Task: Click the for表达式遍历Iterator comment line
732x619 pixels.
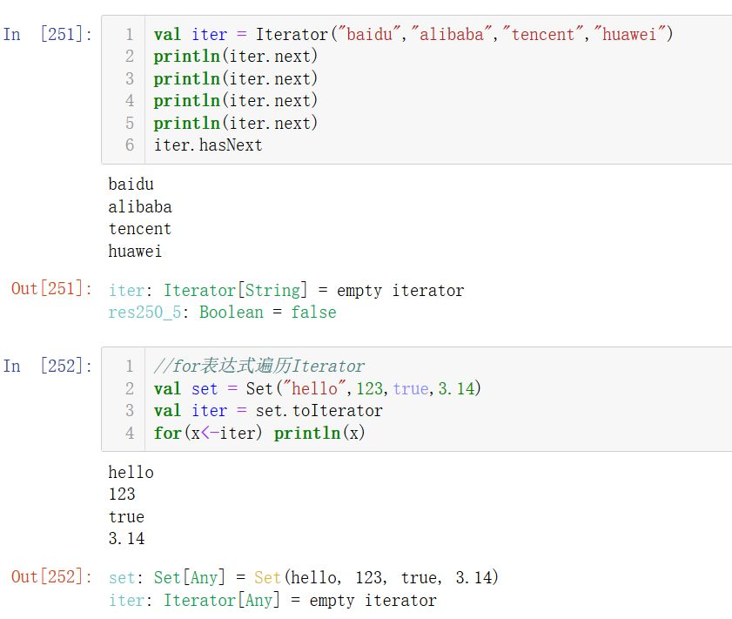Action: [259, 367]
